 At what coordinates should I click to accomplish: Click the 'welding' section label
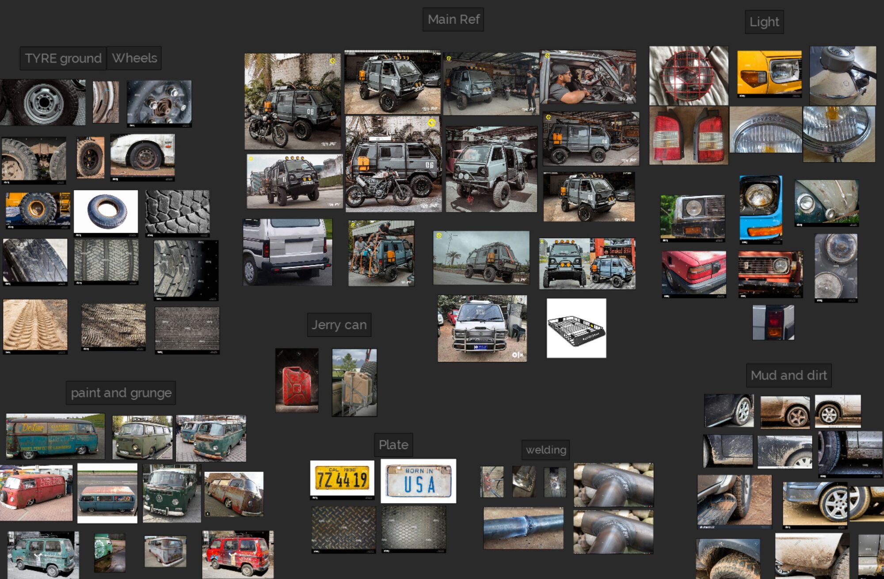coord(545,450)
